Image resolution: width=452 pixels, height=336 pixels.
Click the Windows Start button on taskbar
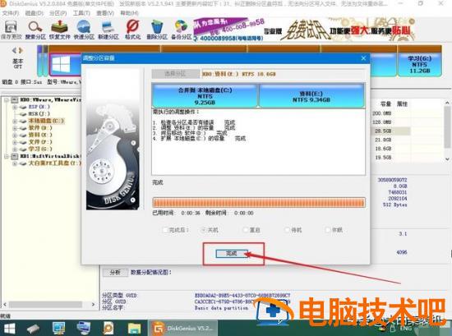10,329
